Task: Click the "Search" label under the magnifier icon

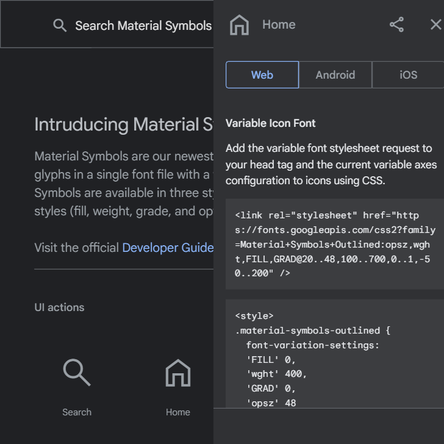Action: click(x=77, y=412)
